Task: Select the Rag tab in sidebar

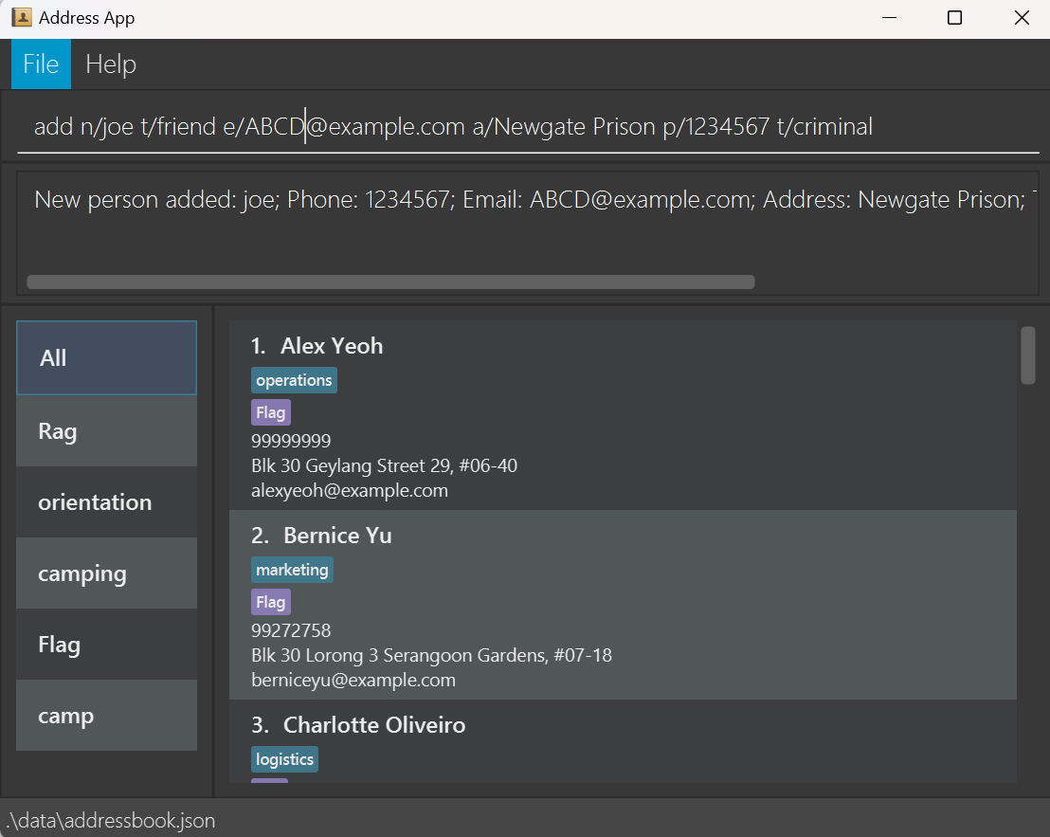Action: point(106,430)
